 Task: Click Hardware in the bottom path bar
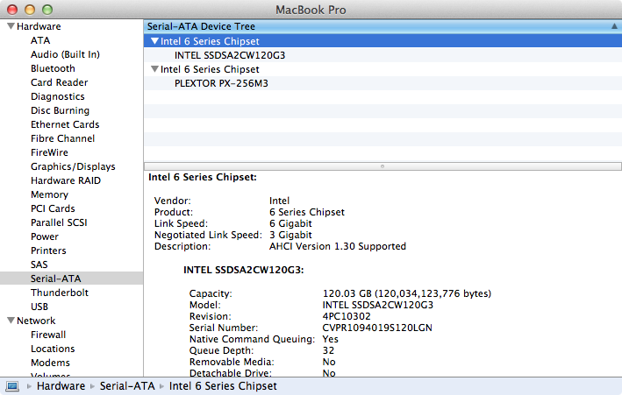click(61, 386)
